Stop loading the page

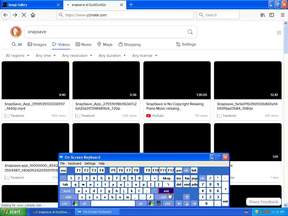tap(24, 15)
